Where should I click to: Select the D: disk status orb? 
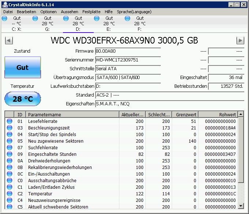click(66, 18)
